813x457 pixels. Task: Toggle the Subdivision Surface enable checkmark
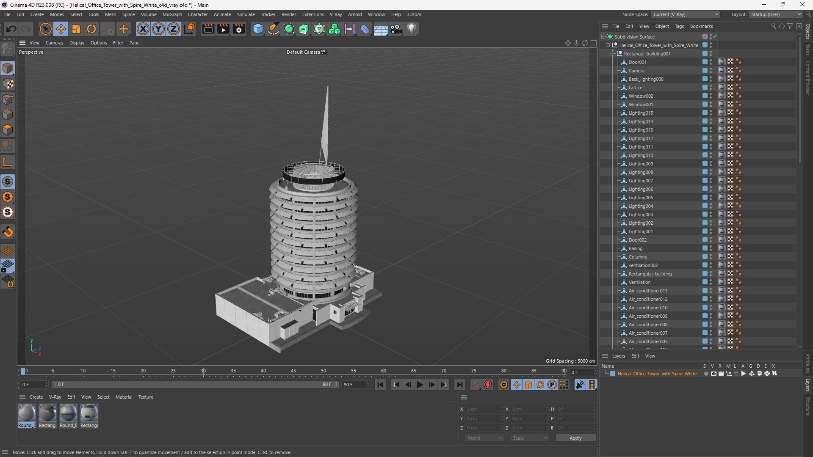715,37
